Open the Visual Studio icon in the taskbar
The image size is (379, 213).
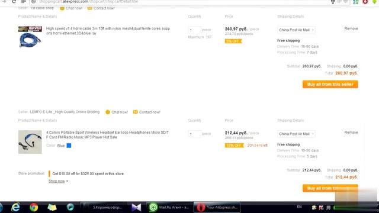tap(136, 207)
